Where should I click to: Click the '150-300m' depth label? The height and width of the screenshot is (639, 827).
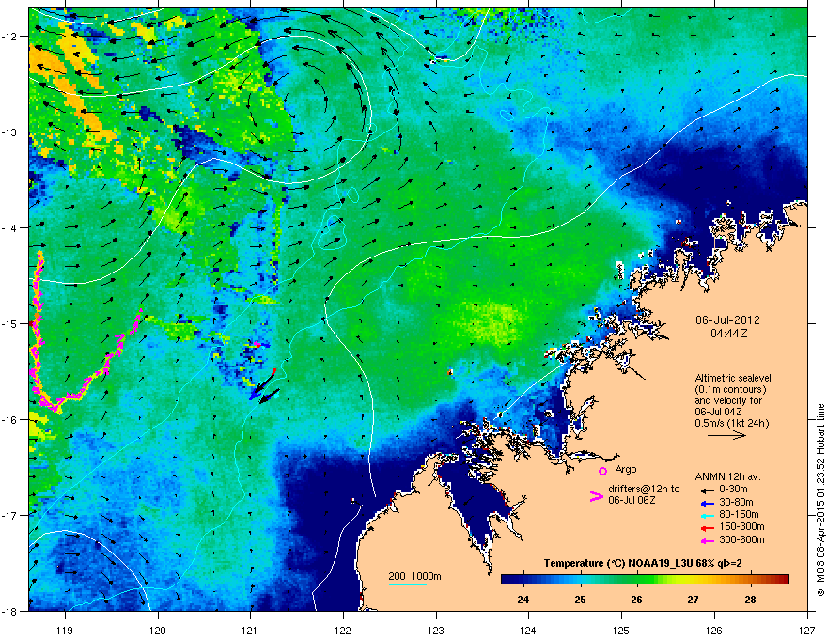(741, 526)
